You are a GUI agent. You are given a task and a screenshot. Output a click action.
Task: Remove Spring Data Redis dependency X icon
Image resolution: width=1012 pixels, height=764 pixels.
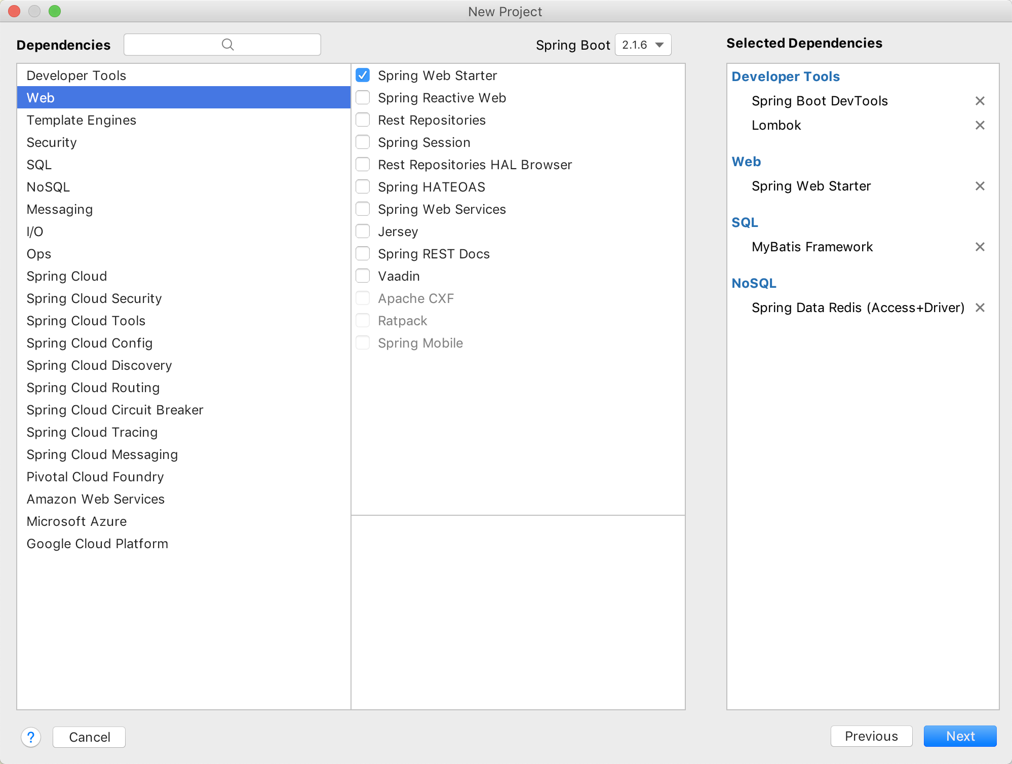[x=980, y=308]
